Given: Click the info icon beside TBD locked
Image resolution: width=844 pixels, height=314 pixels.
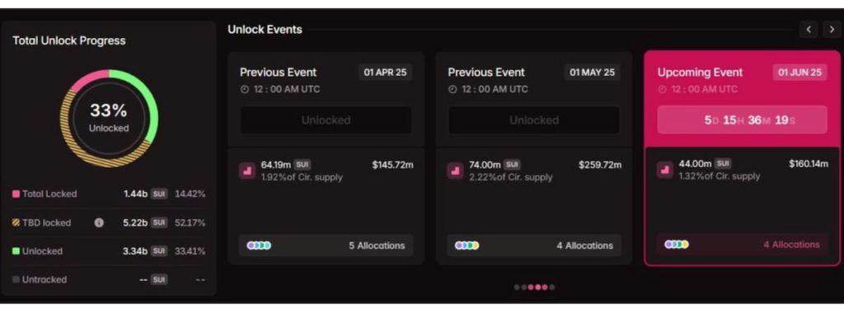Looking at the screenshot, I should click(x=99, y=223).
